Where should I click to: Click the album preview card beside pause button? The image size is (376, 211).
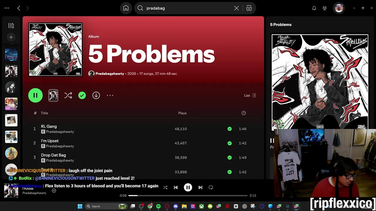[x=53, y=95]
